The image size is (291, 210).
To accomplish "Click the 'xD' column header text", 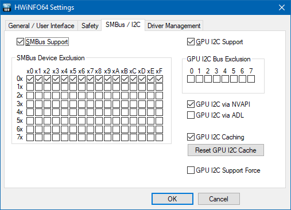I will click(142, 71).
